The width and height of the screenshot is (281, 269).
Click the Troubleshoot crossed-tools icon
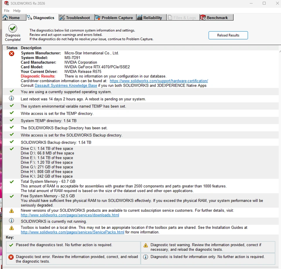pos(62,18)
